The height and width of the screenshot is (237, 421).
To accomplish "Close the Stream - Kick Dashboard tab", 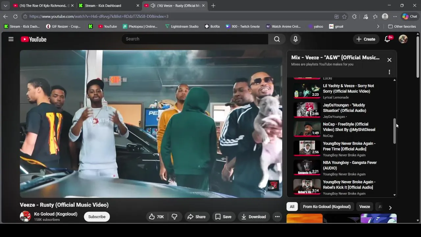I will pos(138,6).
